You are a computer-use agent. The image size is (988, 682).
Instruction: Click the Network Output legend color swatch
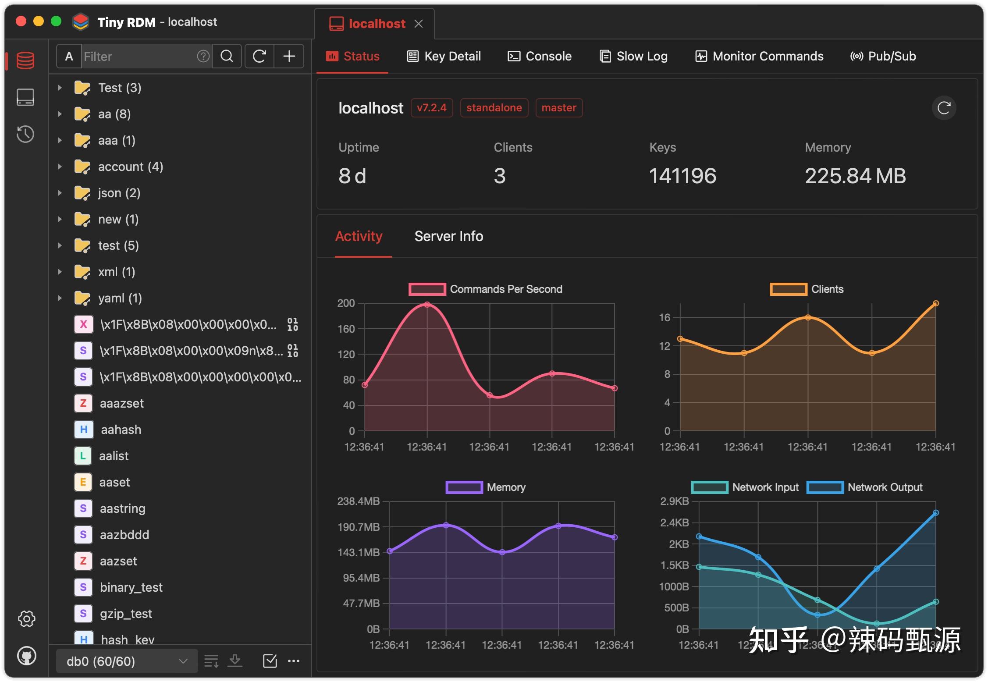(825, 487)
